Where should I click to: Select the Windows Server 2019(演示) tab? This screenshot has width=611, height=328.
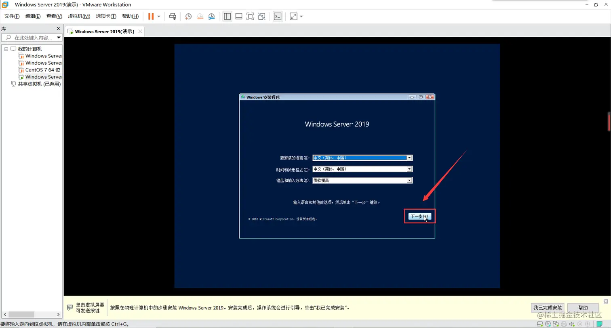pos(104,32)
